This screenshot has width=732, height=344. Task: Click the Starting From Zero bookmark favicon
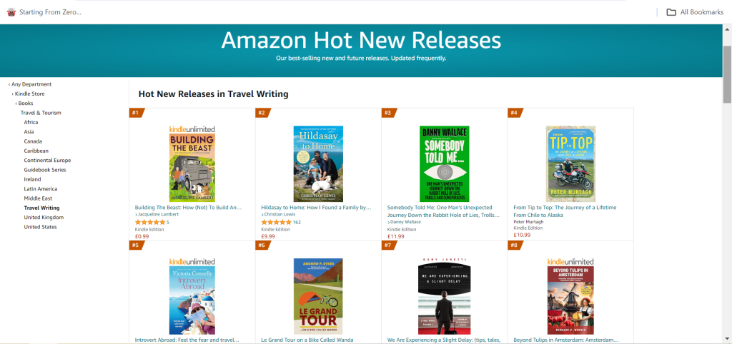(x=10, y=12)
